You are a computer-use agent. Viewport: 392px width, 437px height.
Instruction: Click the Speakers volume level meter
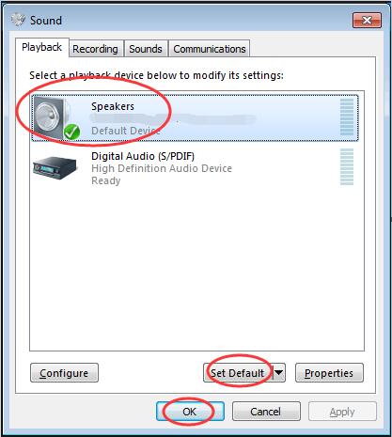click(347, 117)
